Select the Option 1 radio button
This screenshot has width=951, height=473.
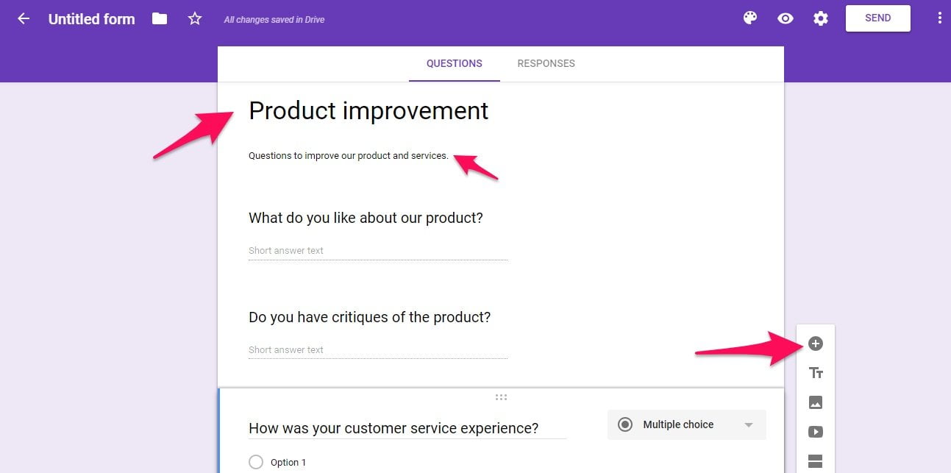tap(256, 462)
